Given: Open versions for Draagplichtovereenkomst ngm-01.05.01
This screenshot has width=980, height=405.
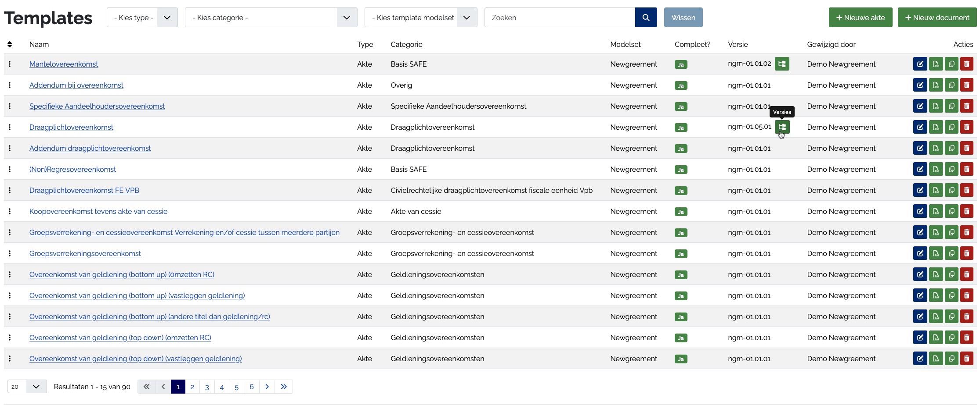Looking at the screenshot, I should pos(781,127).
